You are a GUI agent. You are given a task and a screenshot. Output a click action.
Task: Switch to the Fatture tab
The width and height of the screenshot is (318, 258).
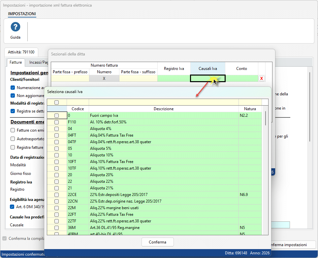16,62
